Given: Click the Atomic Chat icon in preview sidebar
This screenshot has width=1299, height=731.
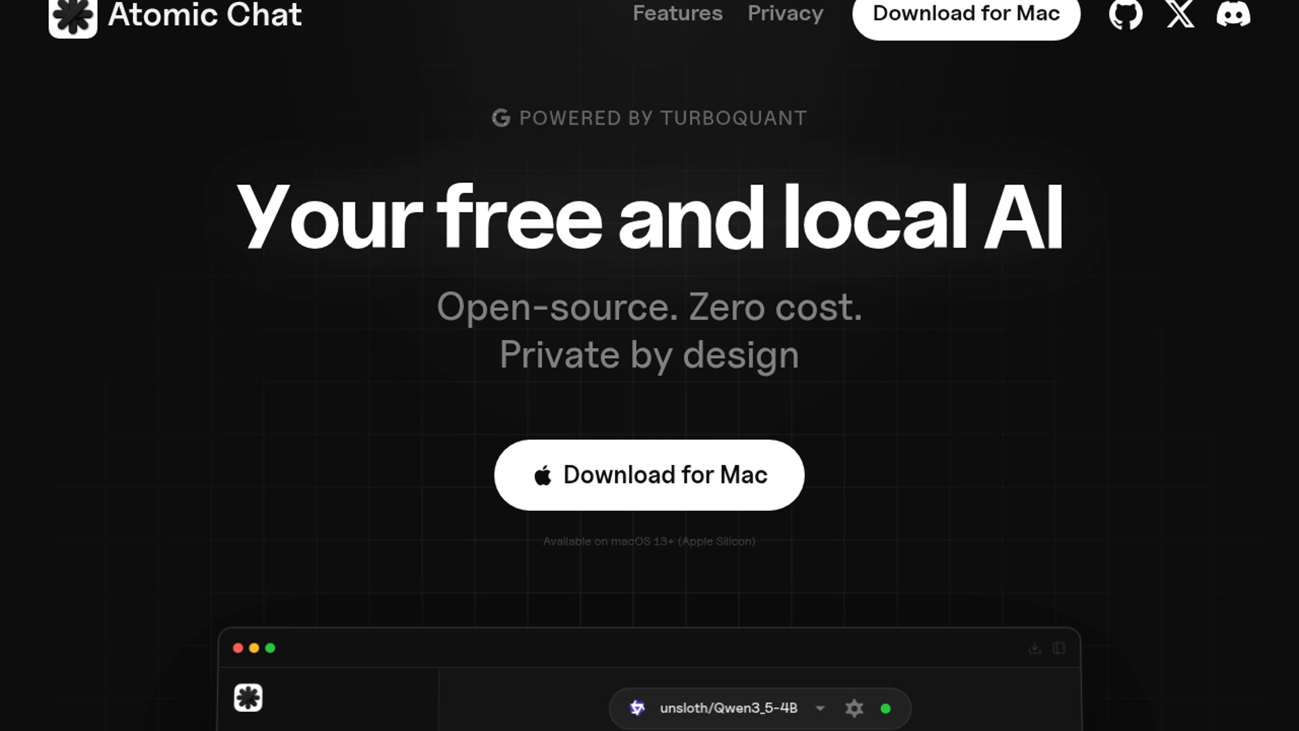Looking at the screenshot, I should [x=248, y=698].
